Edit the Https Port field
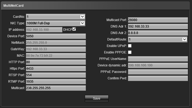The height and width of the screenshot is (108, 192). point(56,69)
